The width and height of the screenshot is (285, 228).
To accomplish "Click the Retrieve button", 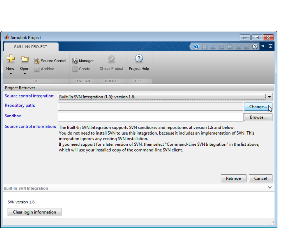I will click(x=233, y=178).
